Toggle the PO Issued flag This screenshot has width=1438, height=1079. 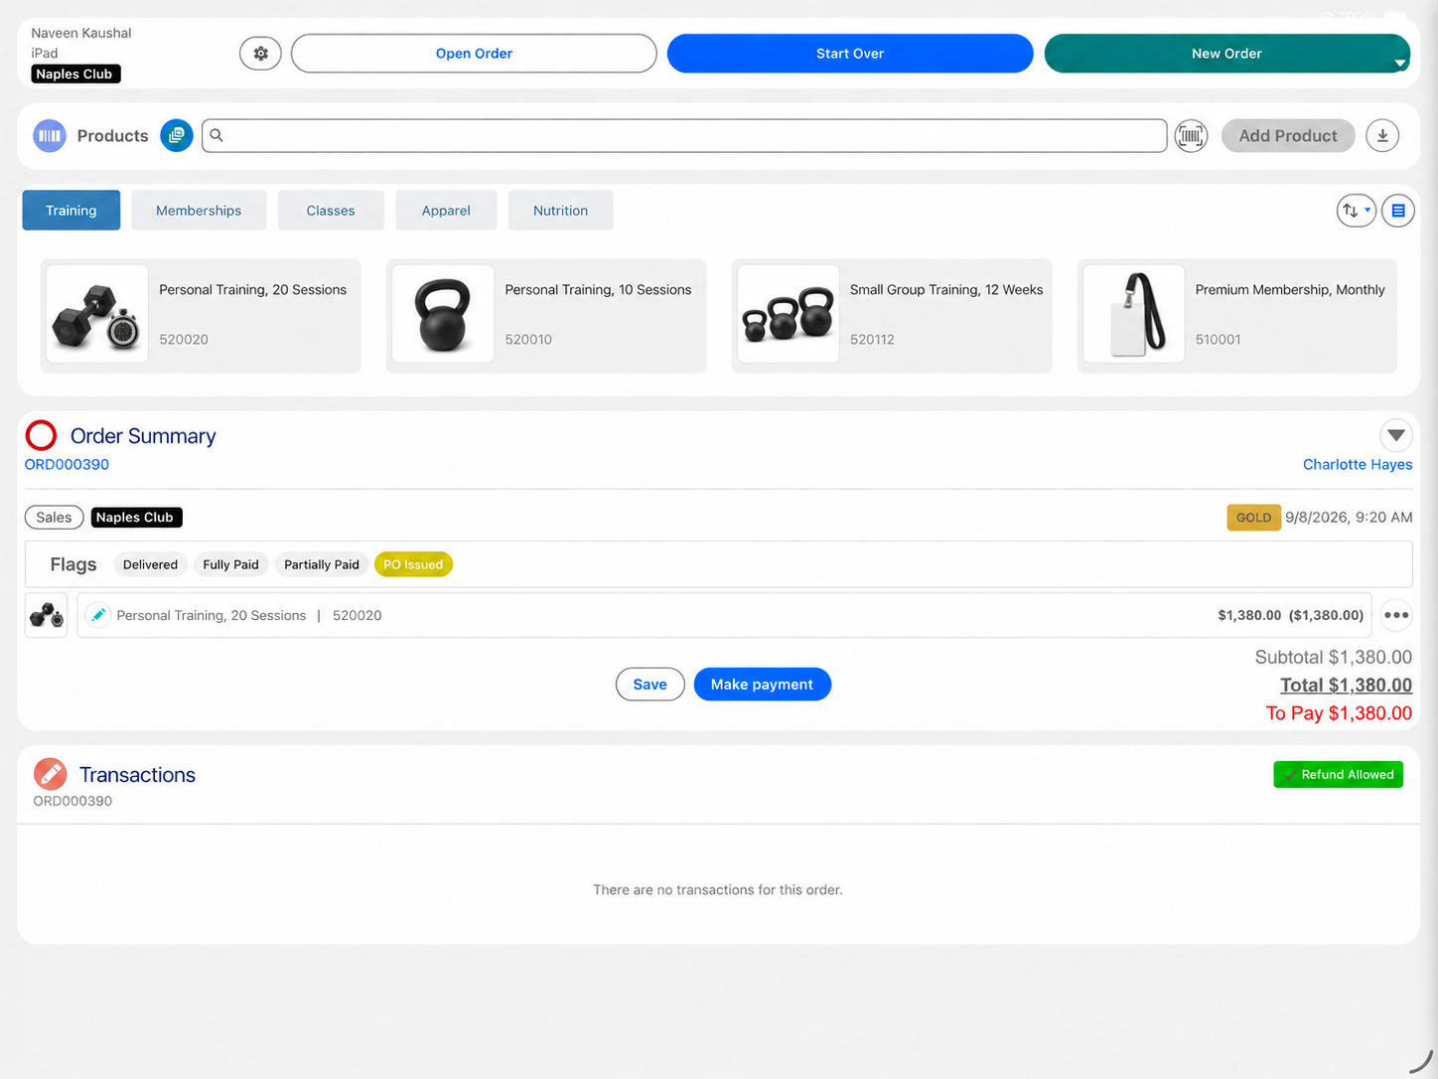pyautogui.click(x=413, y=564)
